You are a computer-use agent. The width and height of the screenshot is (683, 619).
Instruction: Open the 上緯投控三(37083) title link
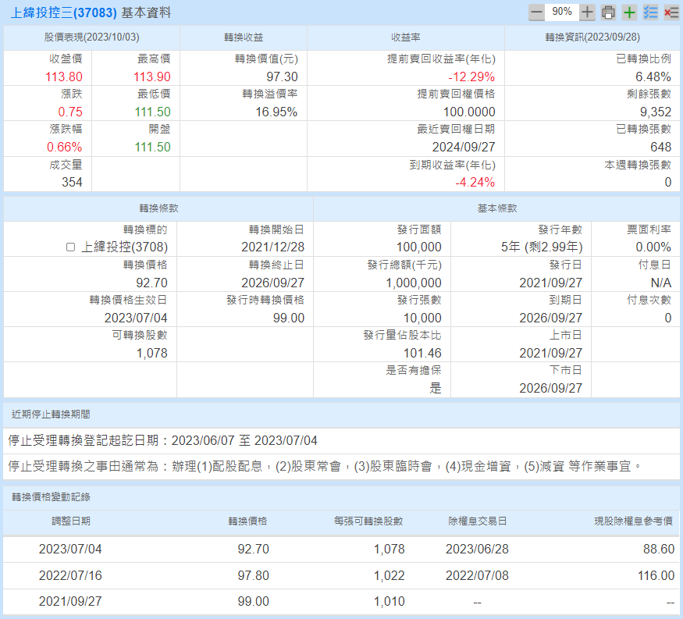pyautogui.click(x=64, y=13)
